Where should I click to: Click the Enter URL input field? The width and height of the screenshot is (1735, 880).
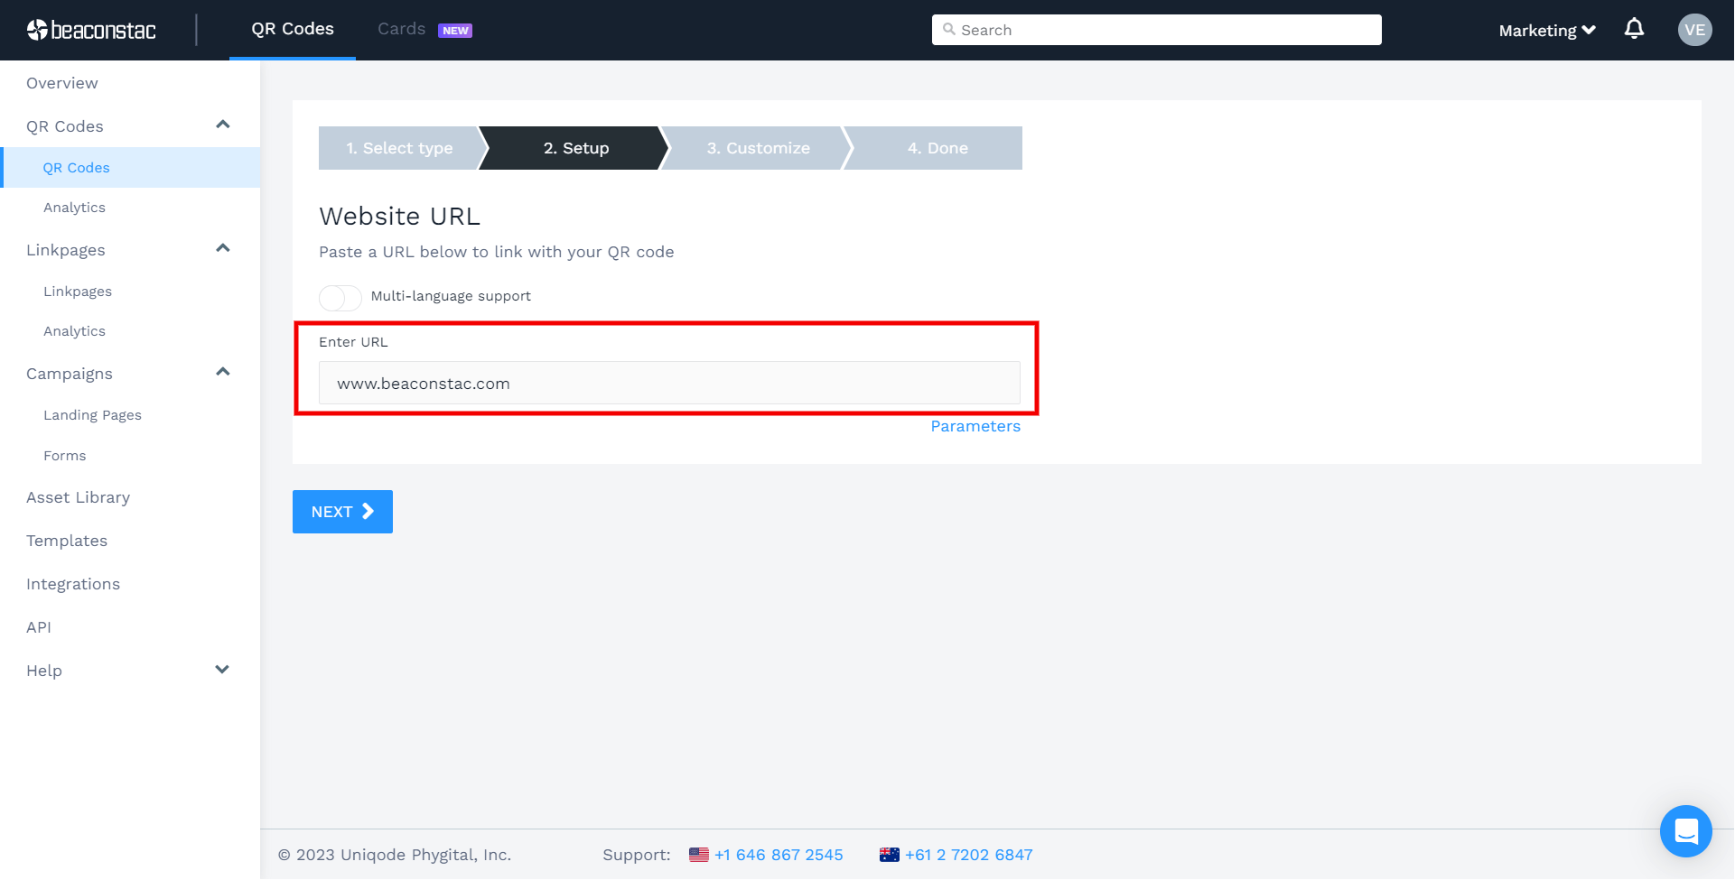coord(668,384)
